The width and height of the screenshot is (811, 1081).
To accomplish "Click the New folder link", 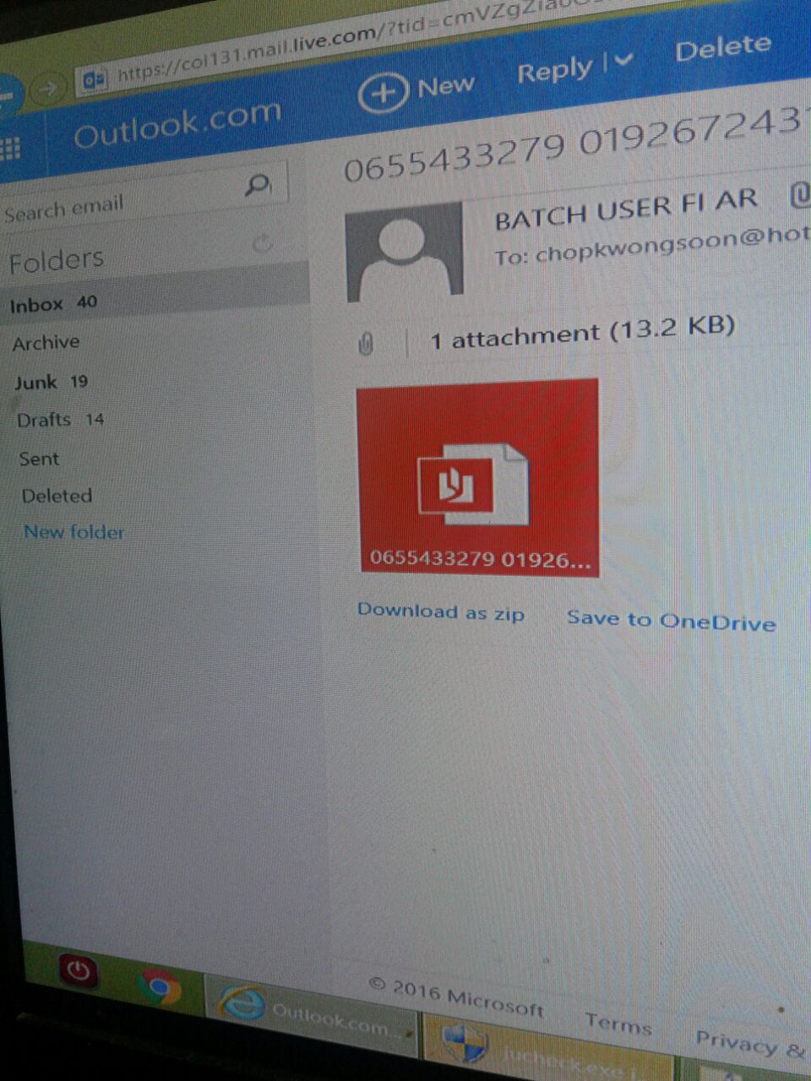I will point(74,532).
